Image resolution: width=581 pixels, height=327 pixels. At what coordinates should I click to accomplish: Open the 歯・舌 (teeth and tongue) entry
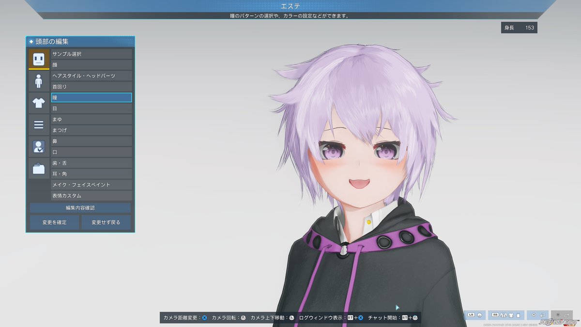pos(92,163)
